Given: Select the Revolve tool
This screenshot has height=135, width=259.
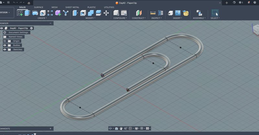Looking at the screenshot, I should [35, 13].
